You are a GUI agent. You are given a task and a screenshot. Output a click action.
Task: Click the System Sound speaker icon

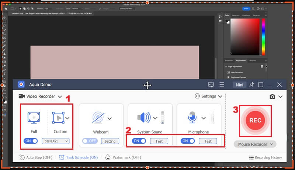[x=144, y=118]
